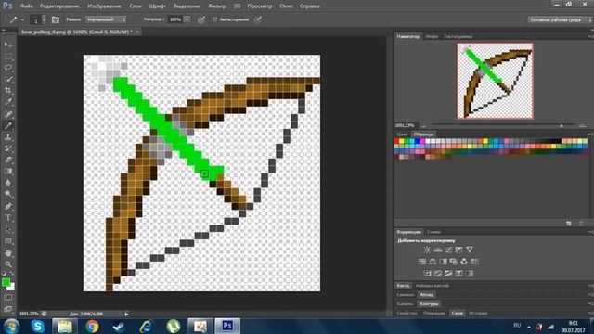Select the Dodge tool

tap(8, 194)
